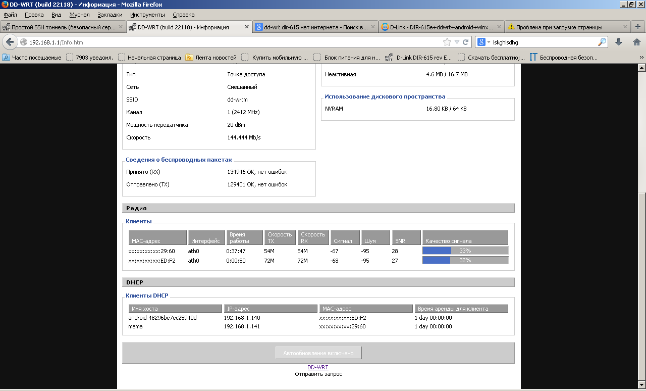This screenshot has width=646, height=391.
Task: Open the Инструменты menu
Action: 147,15
